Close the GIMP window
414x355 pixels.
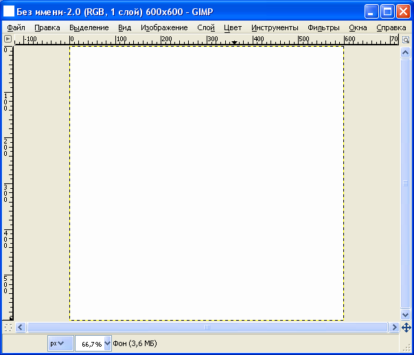coord(403,12)
